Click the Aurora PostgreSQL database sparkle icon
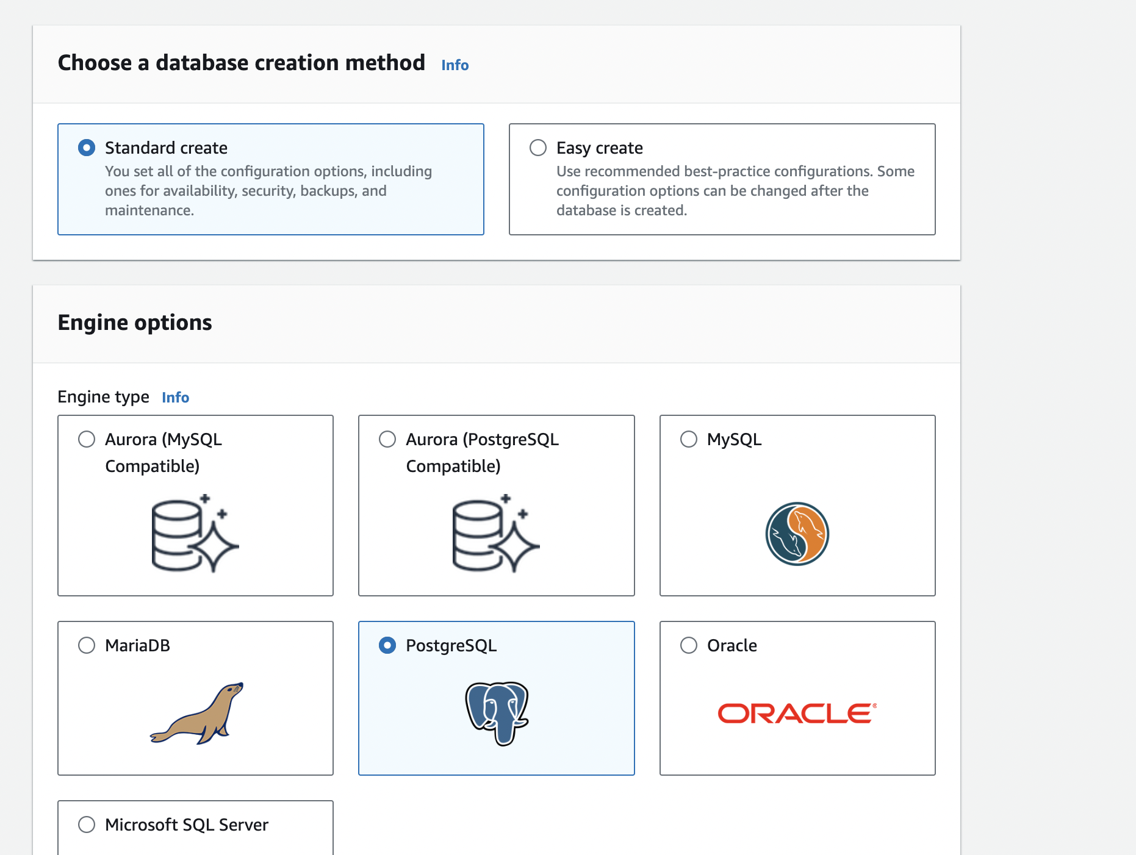Screen dimensions: 1136x855 click(x=496, y=533)
